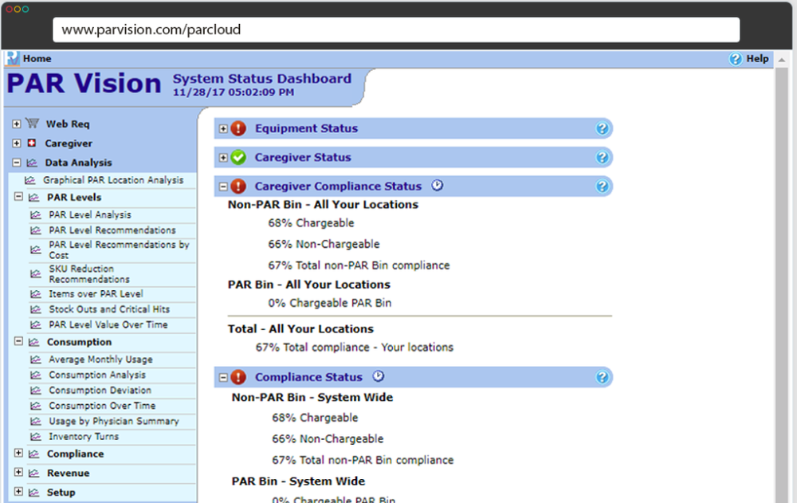Open Consumption Analysis report
This screenshot has height=503, width=797.
[97, 375]
